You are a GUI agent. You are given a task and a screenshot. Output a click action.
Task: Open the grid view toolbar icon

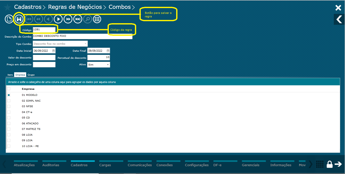[97, 19]
